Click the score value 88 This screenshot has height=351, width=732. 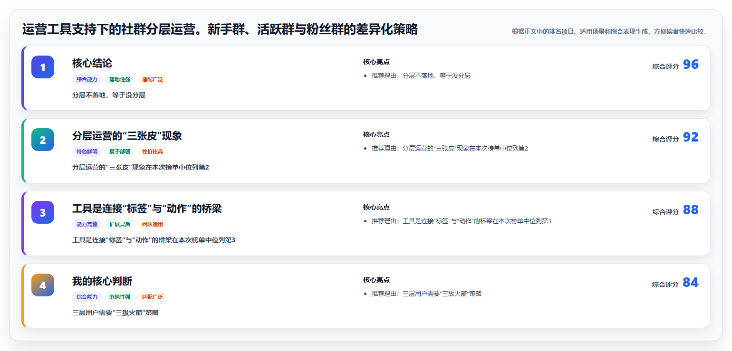(691, 210)
